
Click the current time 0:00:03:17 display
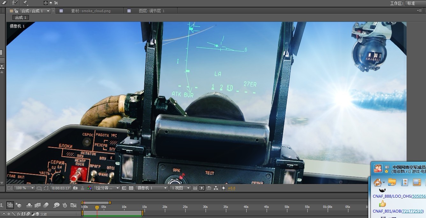[x=61, y=188]
